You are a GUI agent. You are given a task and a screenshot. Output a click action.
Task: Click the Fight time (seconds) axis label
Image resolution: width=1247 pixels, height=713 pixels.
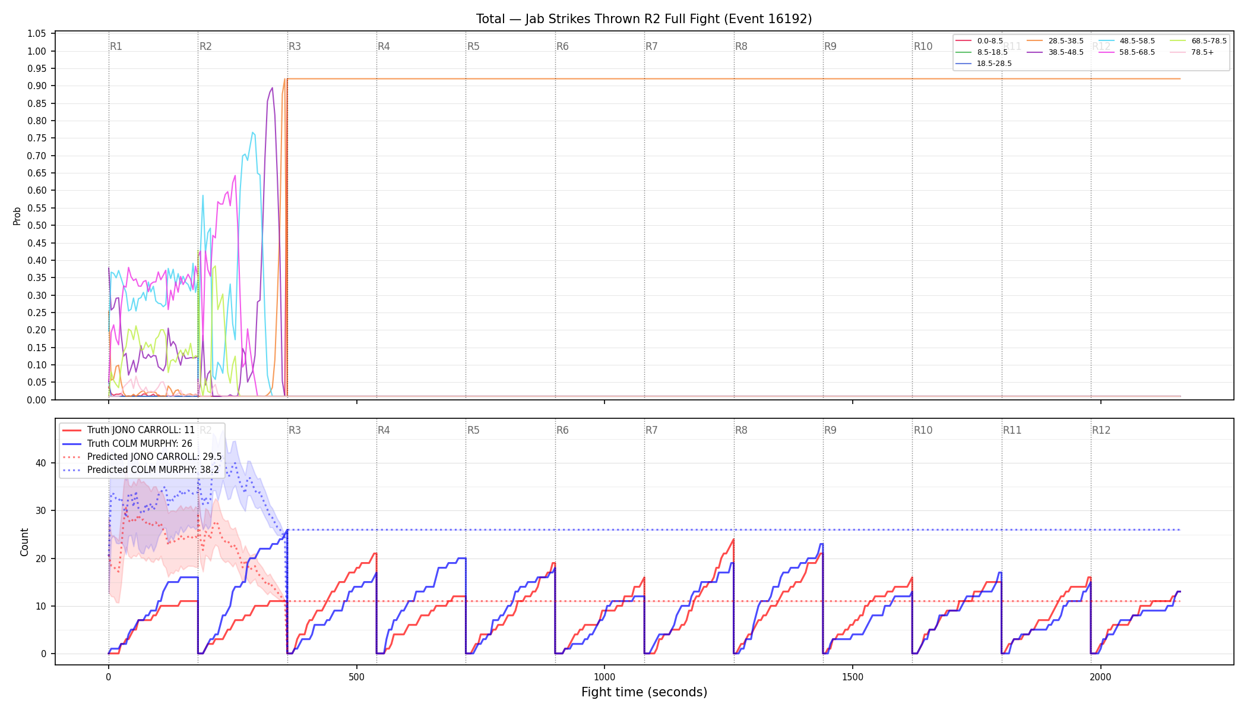pos(644,692)
